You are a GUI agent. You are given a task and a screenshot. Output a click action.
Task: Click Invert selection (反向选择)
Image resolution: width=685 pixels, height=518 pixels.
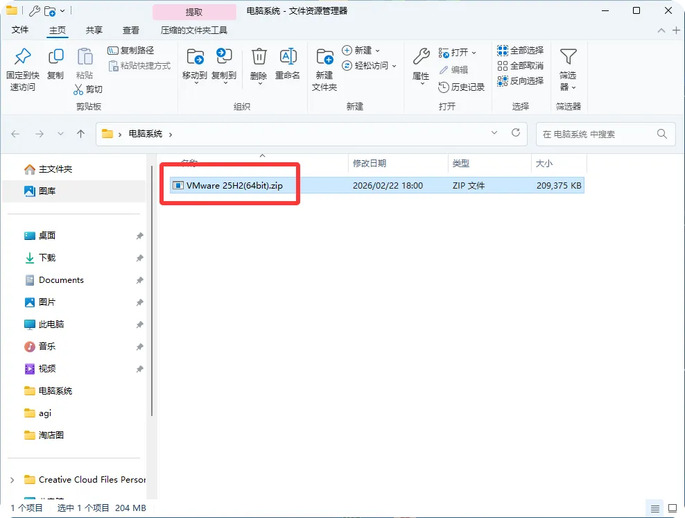[x=520, y=81]
